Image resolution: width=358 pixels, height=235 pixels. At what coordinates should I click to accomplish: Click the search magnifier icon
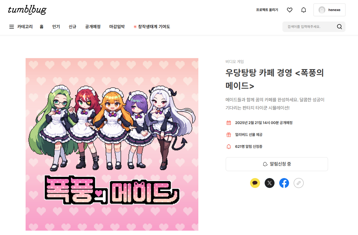point(339,27)
